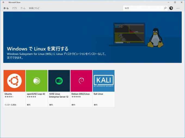185x138 pixels.
Task: Click the 無料 price under openSUSE Leap 42
Action: click(x=29, y=105)
